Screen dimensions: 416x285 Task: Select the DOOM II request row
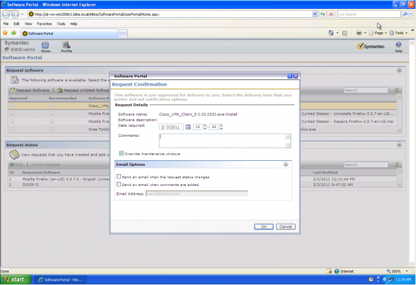tap(202, 185)
